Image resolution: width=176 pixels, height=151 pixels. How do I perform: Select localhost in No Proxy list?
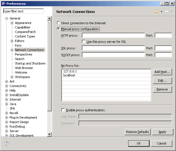(106, 75)
